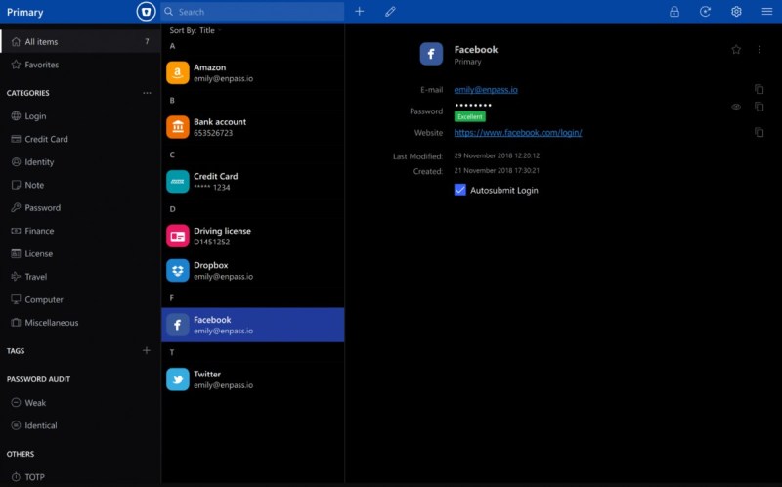Select the Miscellaneous category
This screenshot has width=782, height=487.
pos(80,323)
